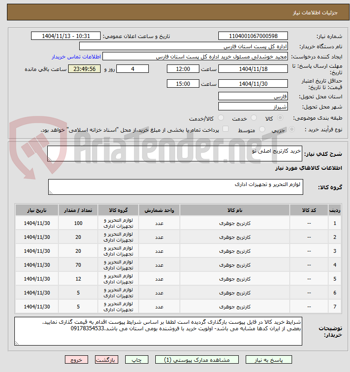Click کارتریج جوهری in row 7

point(235,307)
